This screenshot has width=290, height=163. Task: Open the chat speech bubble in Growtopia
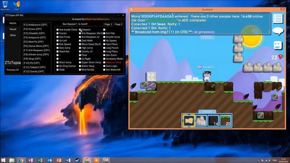click(x=278, y=31)
